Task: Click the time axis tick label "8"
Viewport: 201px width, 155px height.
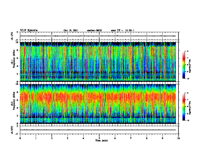Action: (x=147, y=138)
